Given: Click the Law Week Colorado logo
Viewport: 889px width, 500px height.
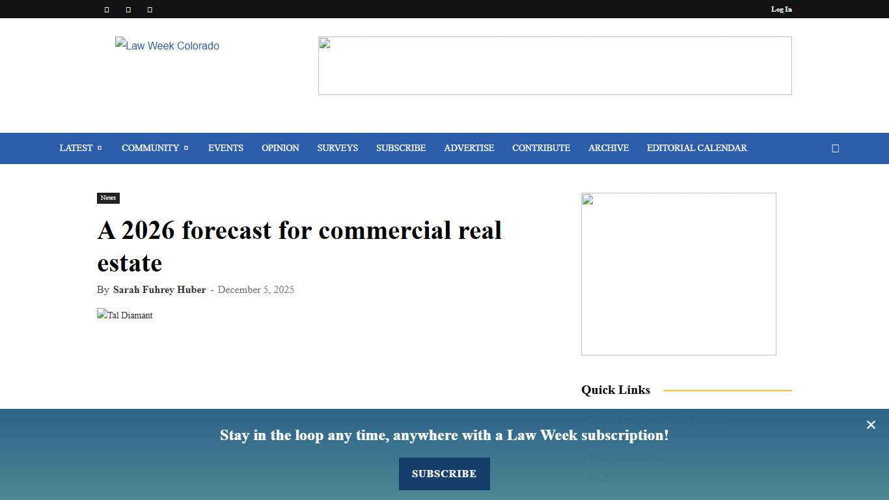Looking at the screenshot, I should [167, 46].
